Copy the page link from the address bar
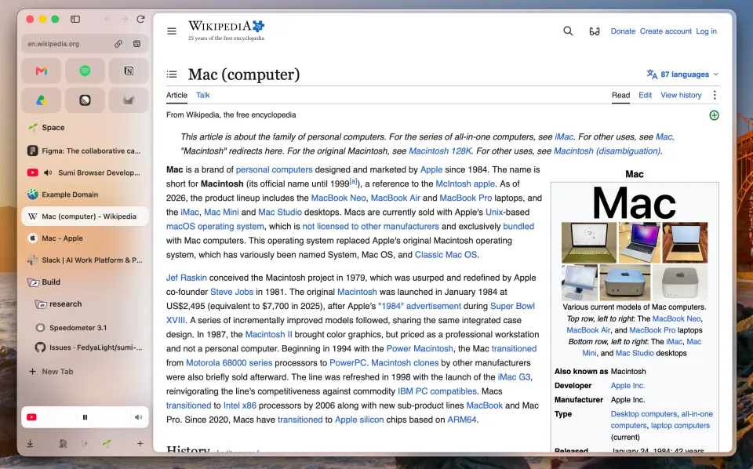 [118, 44]
